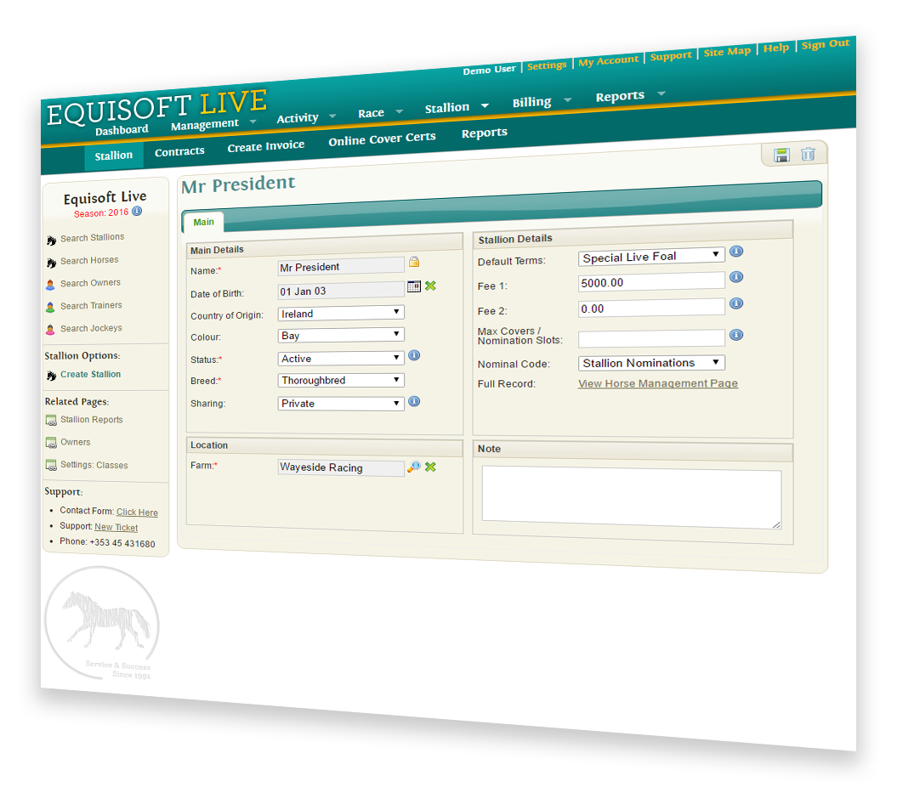The width and height of the screenshot is (897, 787).
Task: Expand the Billing menu arrow
Action: click(567, 99)
